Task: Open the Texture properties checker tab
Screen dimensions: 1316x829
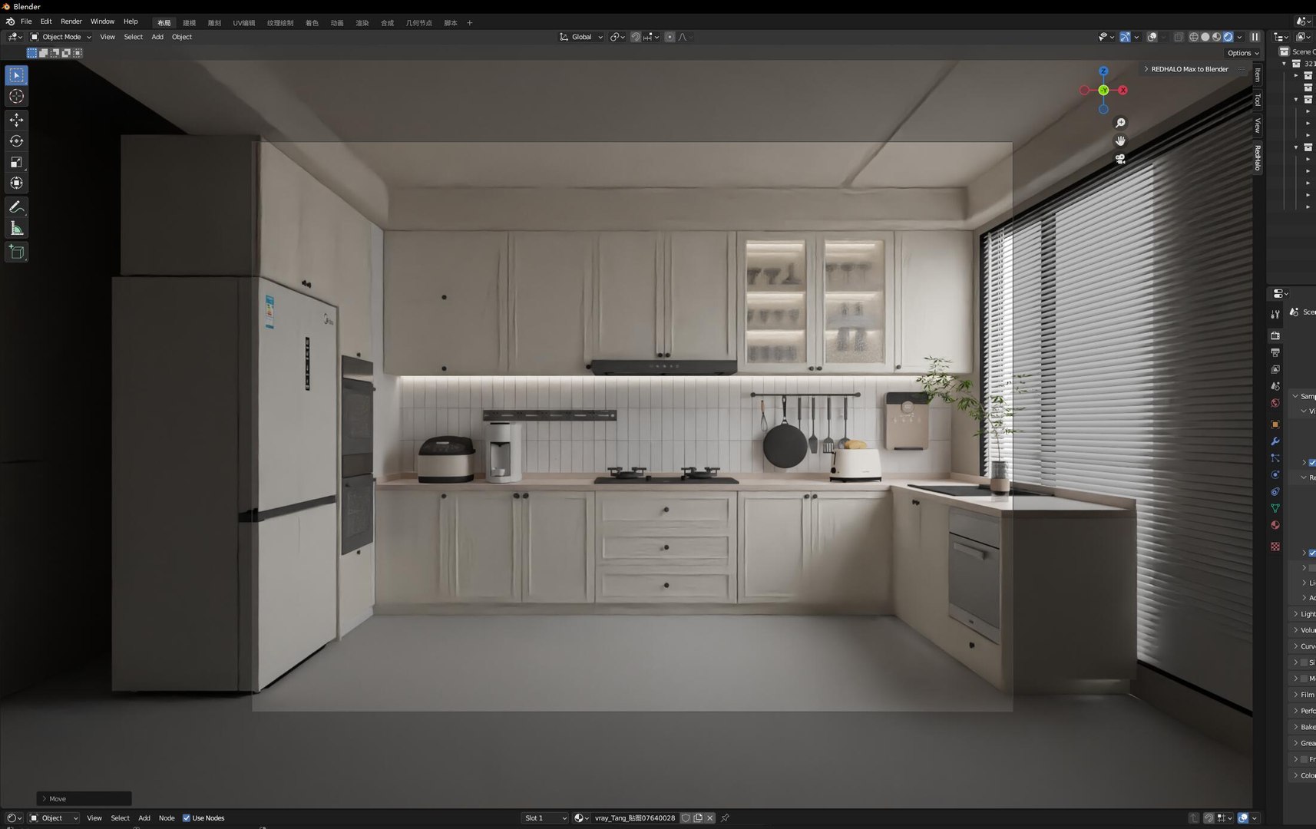Action: click(1275, 547)
